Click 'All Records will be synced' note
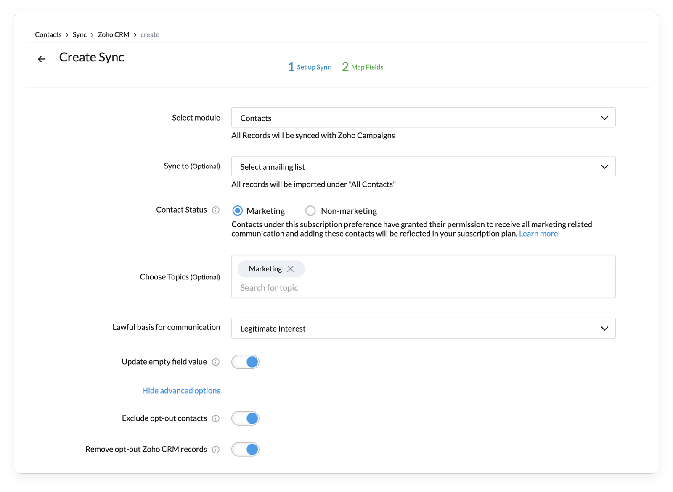Viewport: 673px width, 492px height. click(x=313, y=135)
